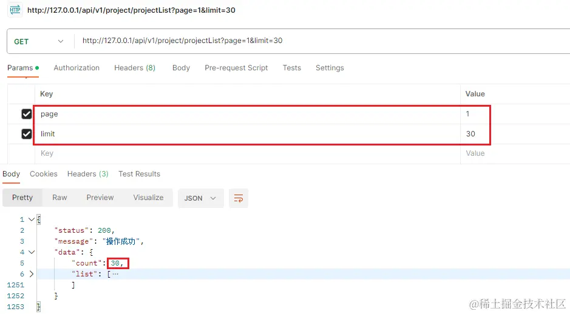Open the JSON format dropdown
570x314 pixels.
[x=201, y=198]
